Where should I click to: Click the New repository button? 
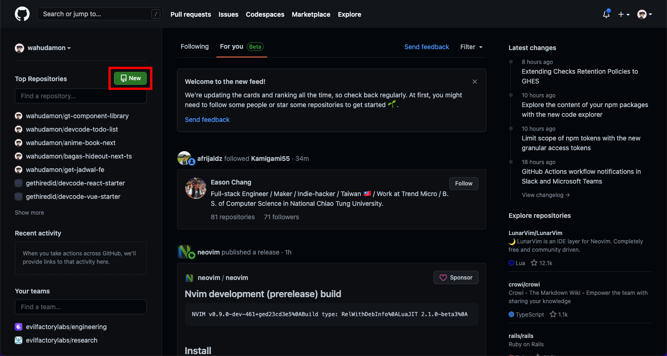(x=130, y=78)
